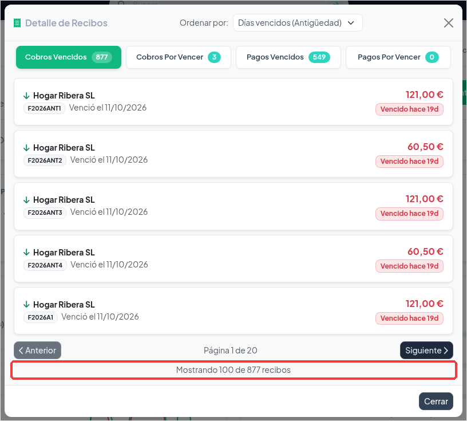Switch to Cobros Por Vencer tab
The image size is (467, 421).
179,57
